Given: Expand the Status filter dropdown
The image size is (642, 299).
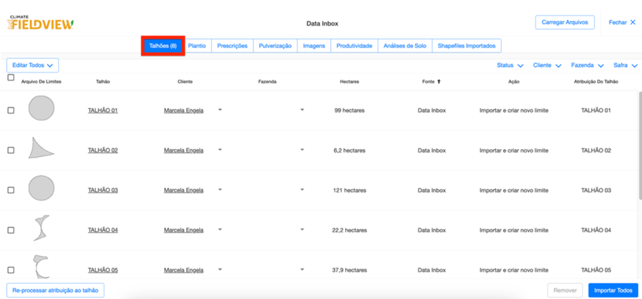Looking at the screenshot, I should [510, 65].
